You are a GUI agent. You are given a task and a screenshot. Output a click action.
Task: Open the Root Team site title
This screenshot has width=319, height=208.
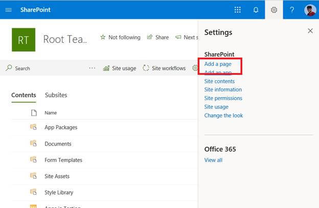coord(65,39)
